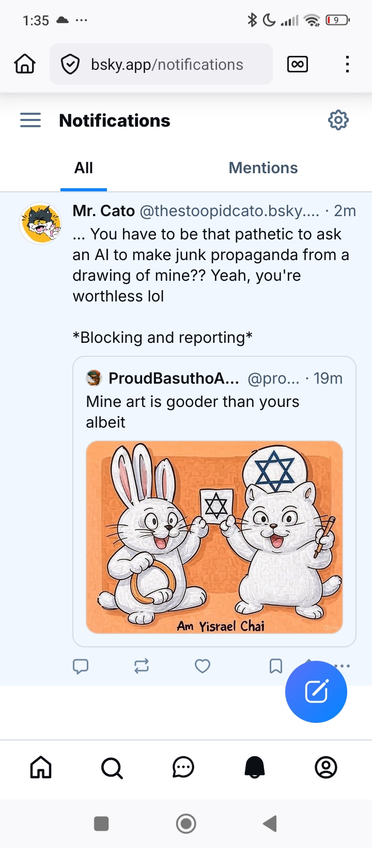372x848 pixels.
Task: Switch to the Mentions tab
Action: pyautogui.click(x=263, y=168)
